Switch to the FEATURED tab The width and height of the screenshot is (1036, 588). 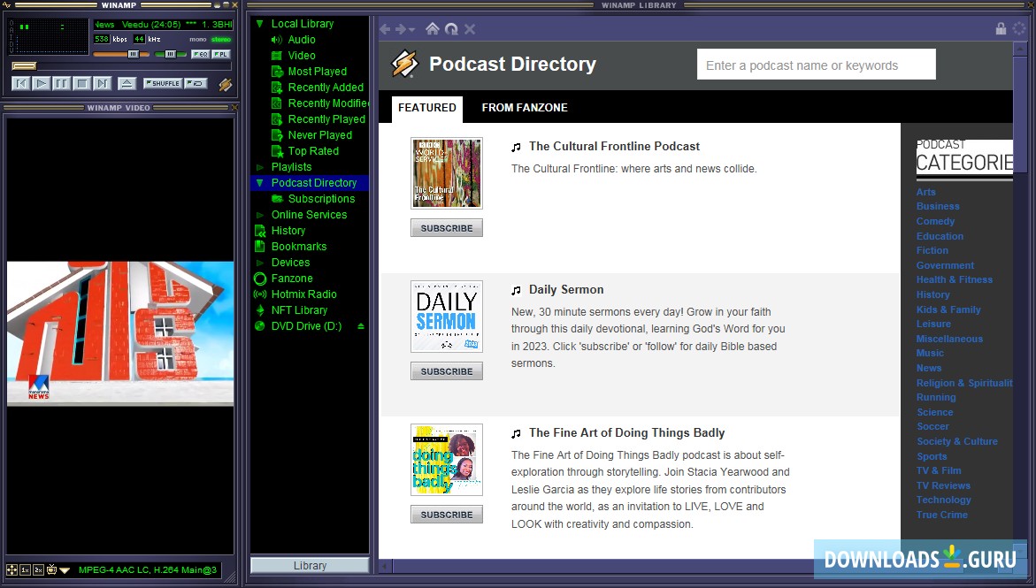[426, 108]
